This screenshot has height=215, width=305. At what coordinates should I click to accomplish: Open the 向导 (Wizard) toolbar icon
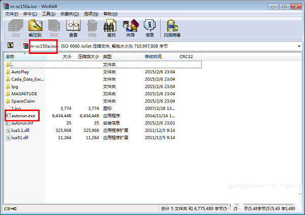pyautogui.click(x=131, y=25)
